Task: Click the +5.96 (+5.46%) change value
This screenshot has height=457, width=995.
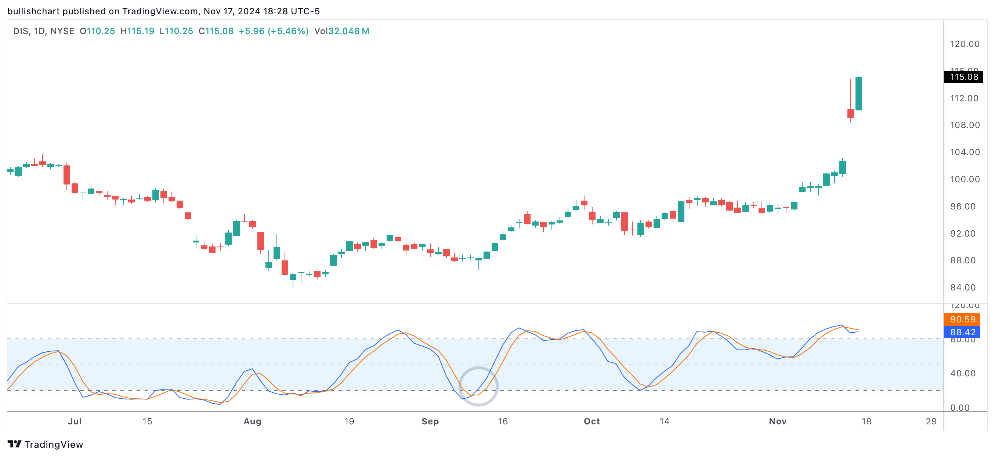Action: (274, 31)
